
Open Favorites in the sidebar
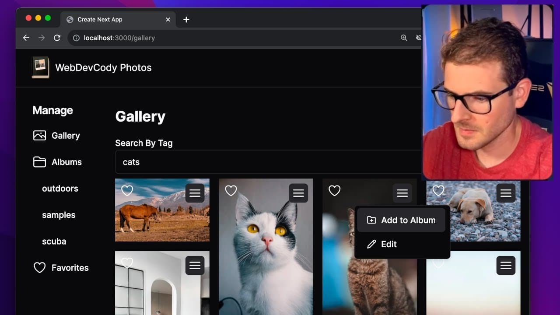(61, 268)
